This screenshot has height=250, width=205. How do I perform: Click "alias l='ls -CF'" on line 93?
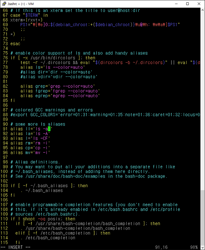30,139
